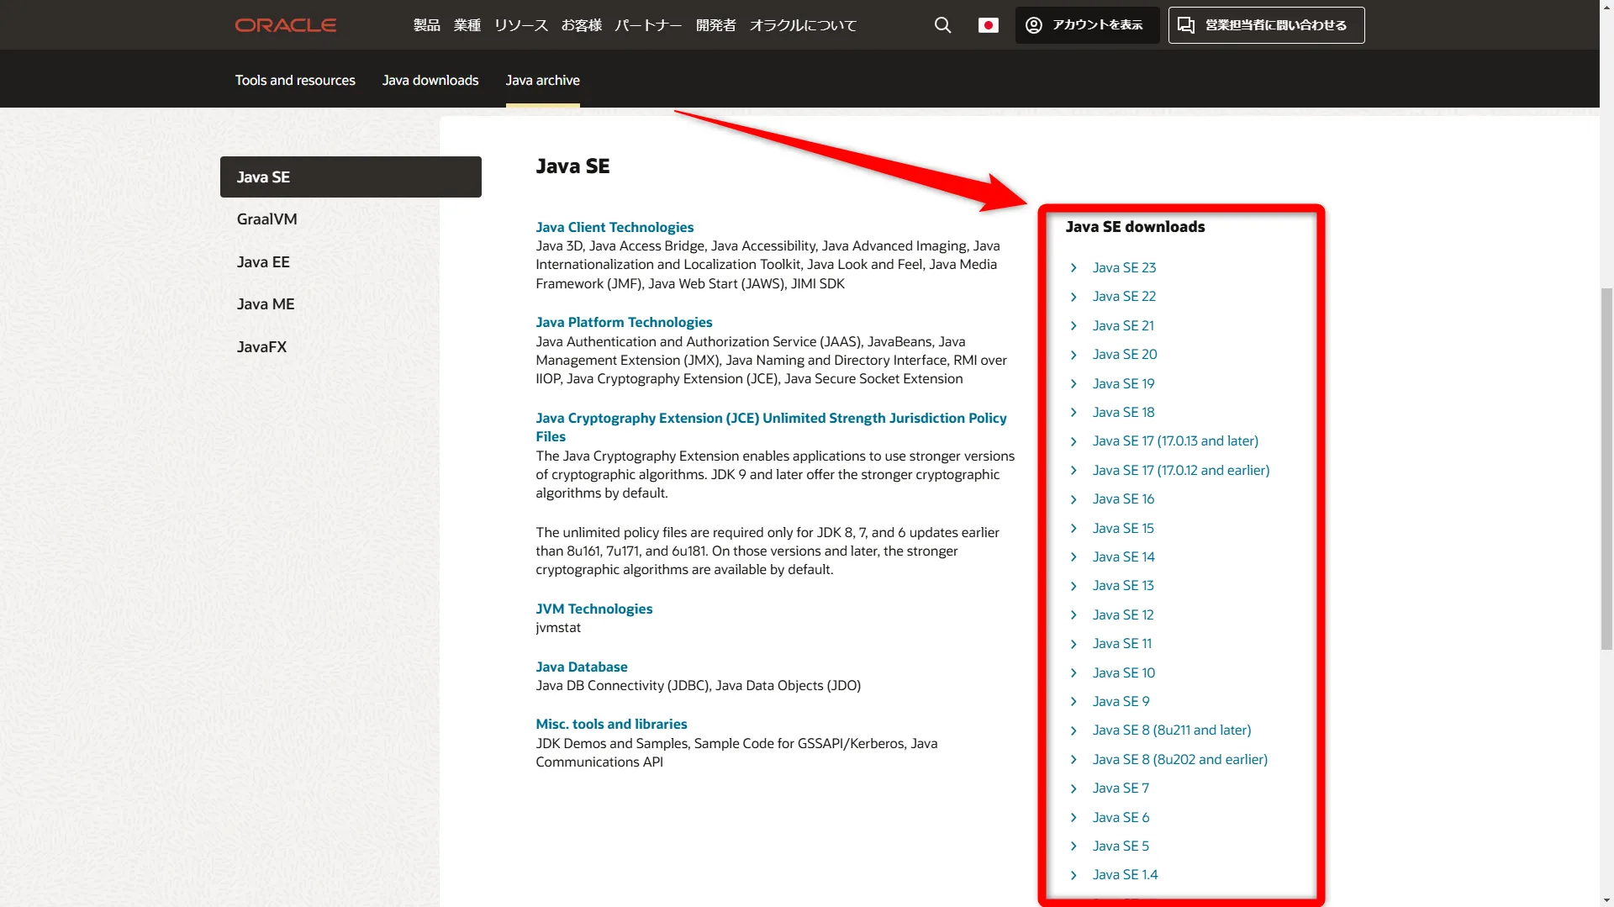Click chevron beside Java SE 21

click(1073, 325)
